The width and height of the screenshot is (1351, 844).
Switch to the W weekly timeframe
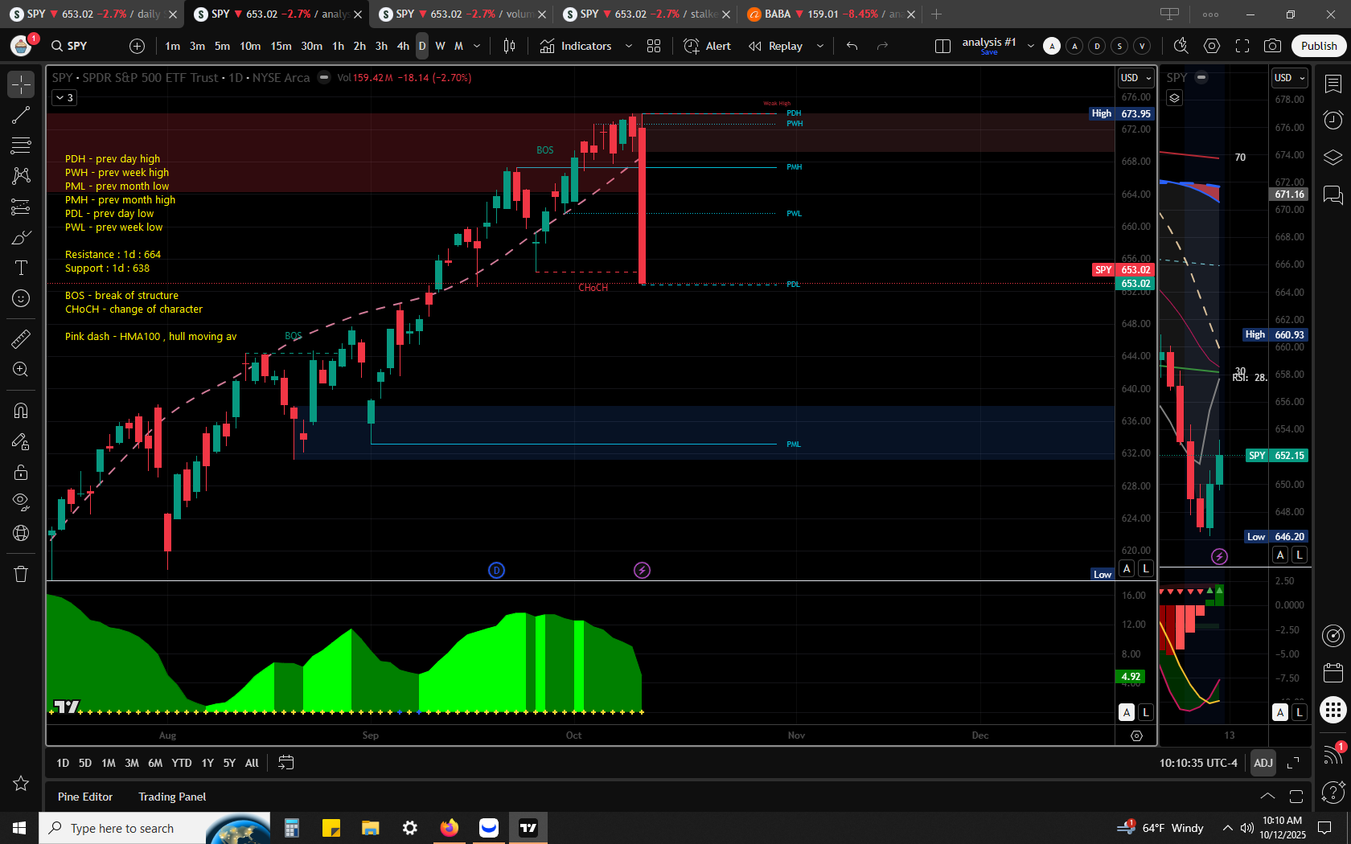[441, 46]
